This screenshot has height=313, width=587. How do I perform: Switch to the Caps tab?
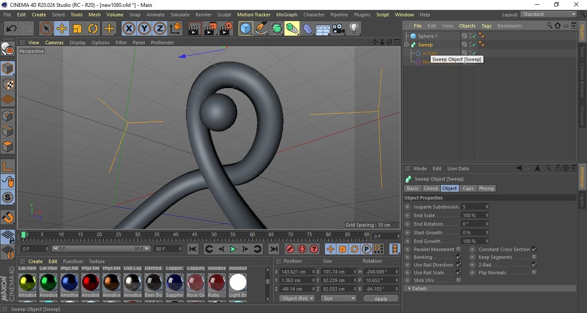[468, 188]
